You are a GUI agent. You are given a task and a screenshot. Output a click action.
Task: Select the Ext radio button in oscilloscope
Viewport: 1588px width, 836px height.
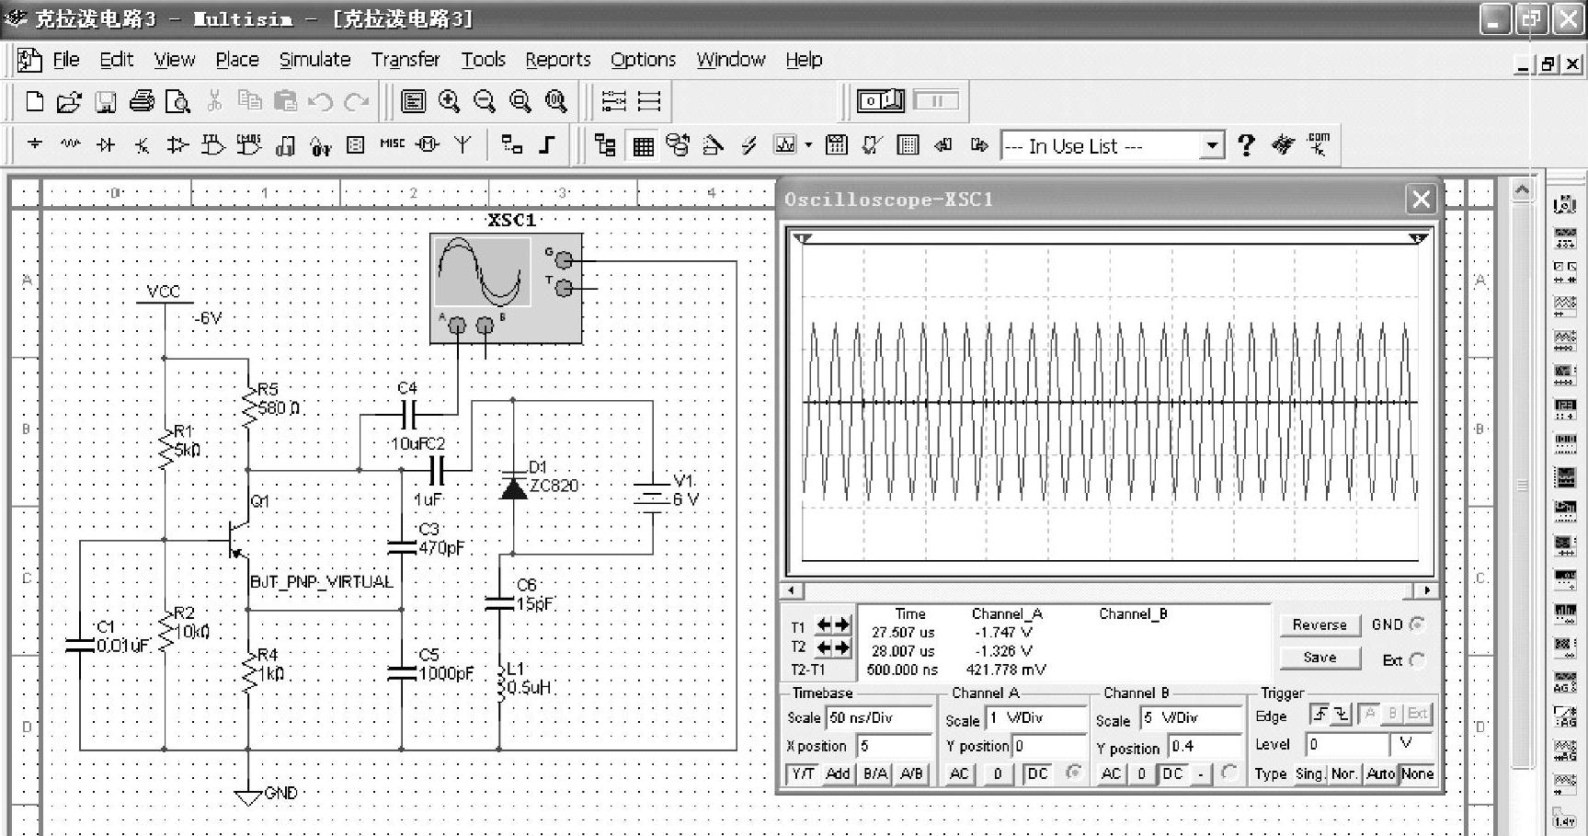click(1417, 659)
